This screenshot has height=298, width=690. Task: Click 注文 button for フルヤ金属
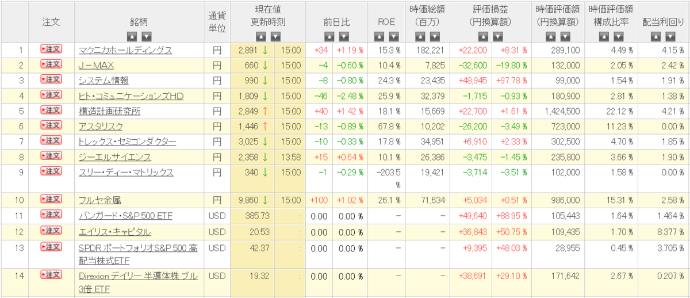pos(51,198)
